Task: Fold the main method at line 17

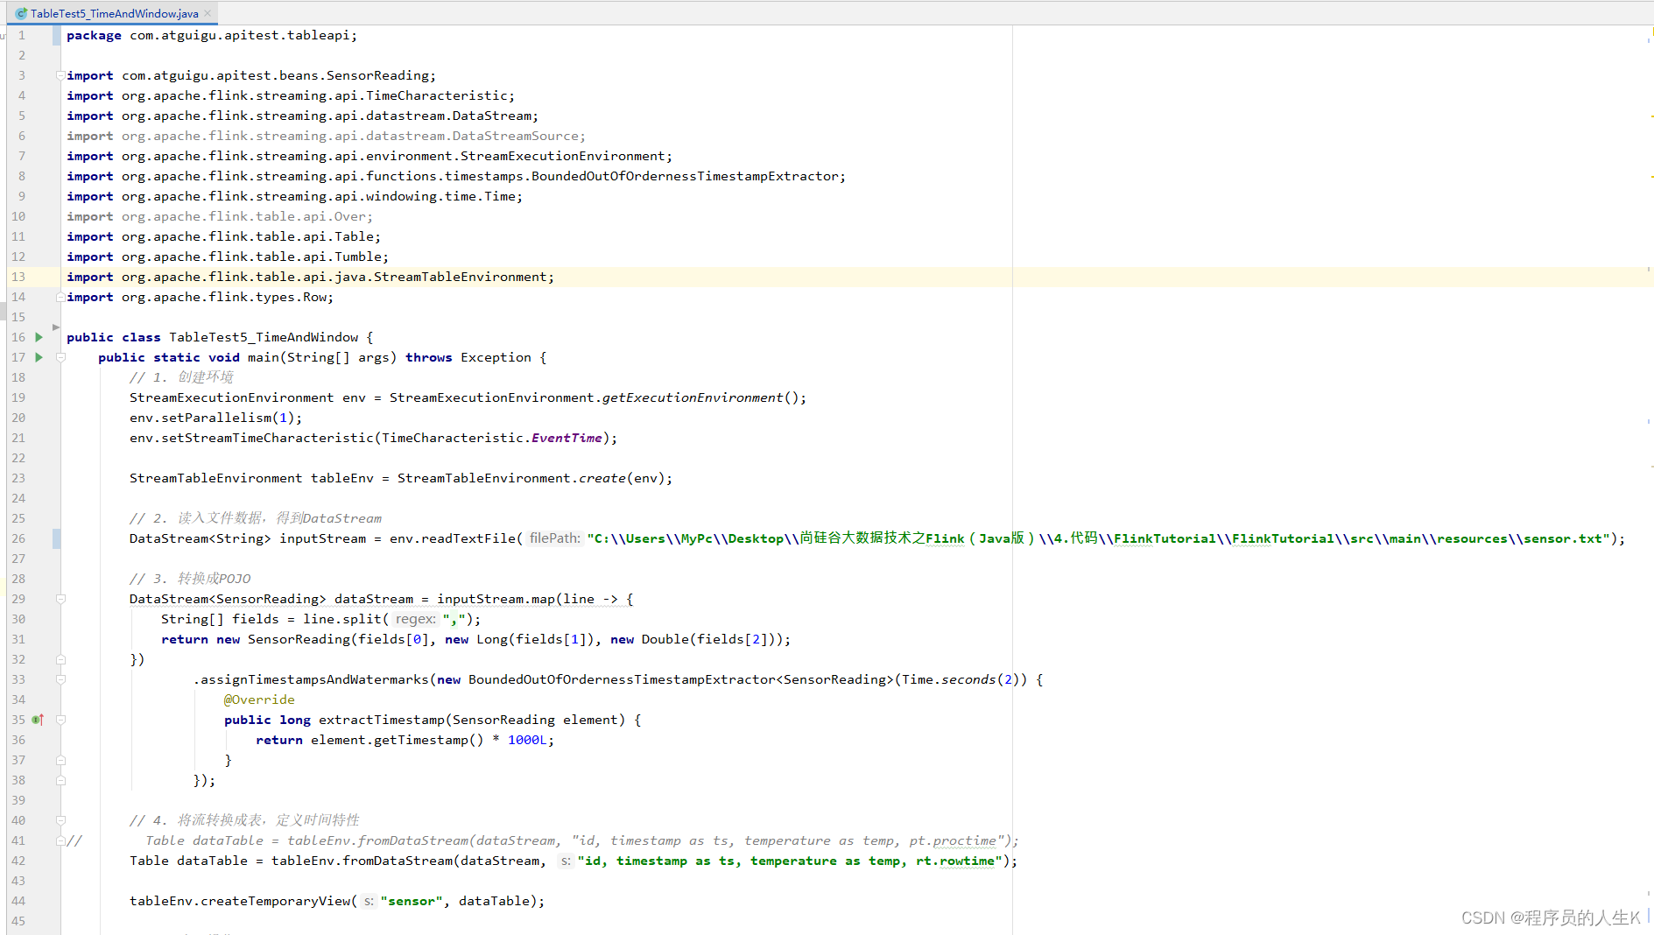Action: pyautogui.click(x=60, y=357)
